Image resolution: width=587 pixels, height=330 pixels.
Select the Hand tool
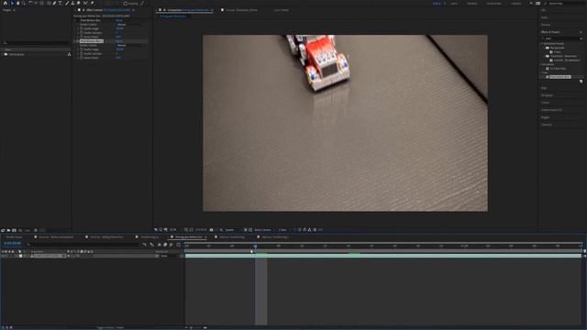(x=17, y=4)
